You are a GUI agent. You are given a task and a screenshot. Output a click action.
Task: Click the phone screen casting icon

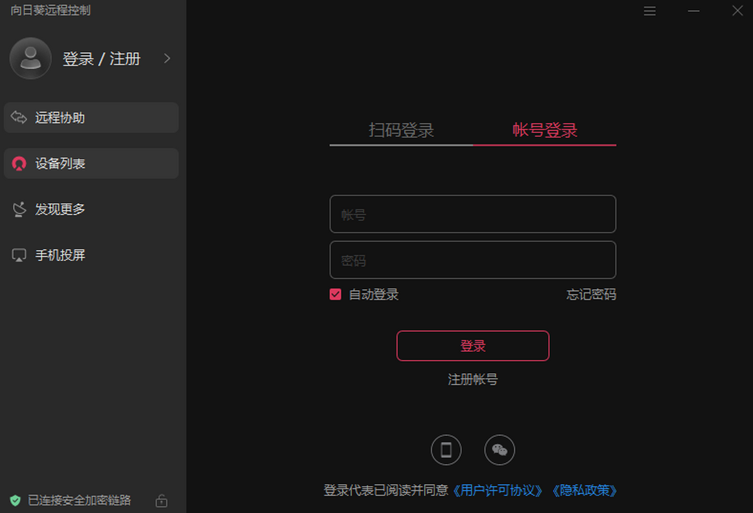coord(19,256)
